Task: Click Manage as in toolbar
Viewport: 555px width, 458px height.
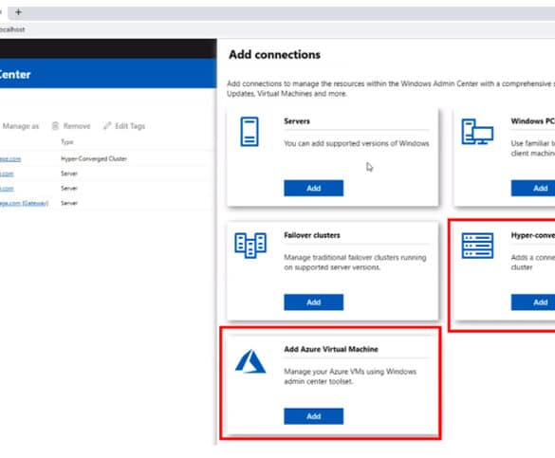Action: pos(21,126)
